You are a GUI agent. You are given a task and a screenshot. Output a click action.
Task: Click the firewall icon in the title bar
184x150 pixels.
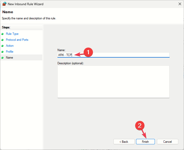coord(4,4)
